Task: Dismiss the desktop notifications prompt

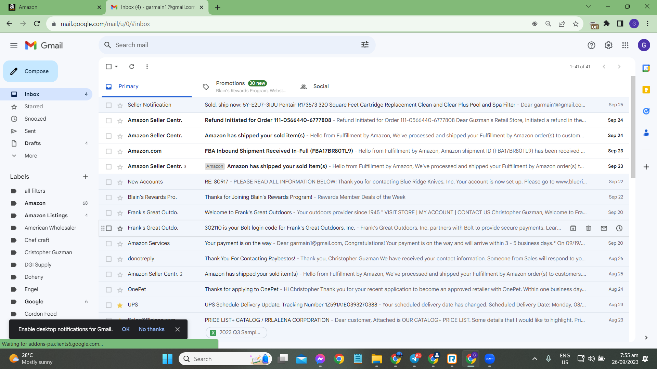Action: click(x=177, y=329)
